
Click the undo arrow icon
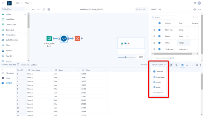[33, 10]
